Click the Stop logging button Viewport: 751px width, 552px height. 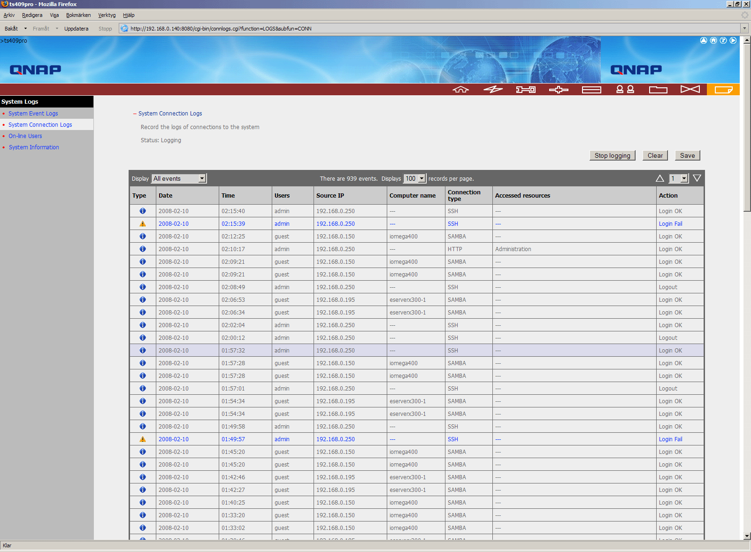(613, 155)
